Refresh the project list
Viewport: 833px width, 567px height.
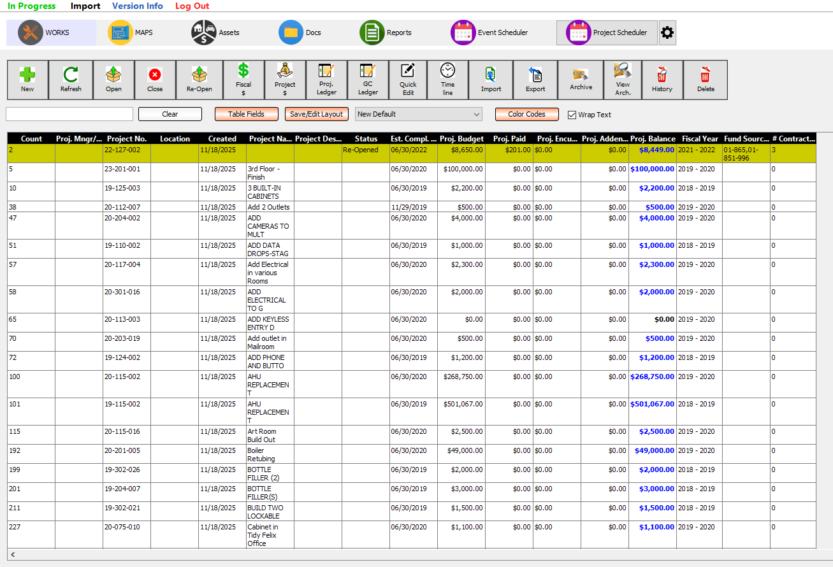click(71, 79)
